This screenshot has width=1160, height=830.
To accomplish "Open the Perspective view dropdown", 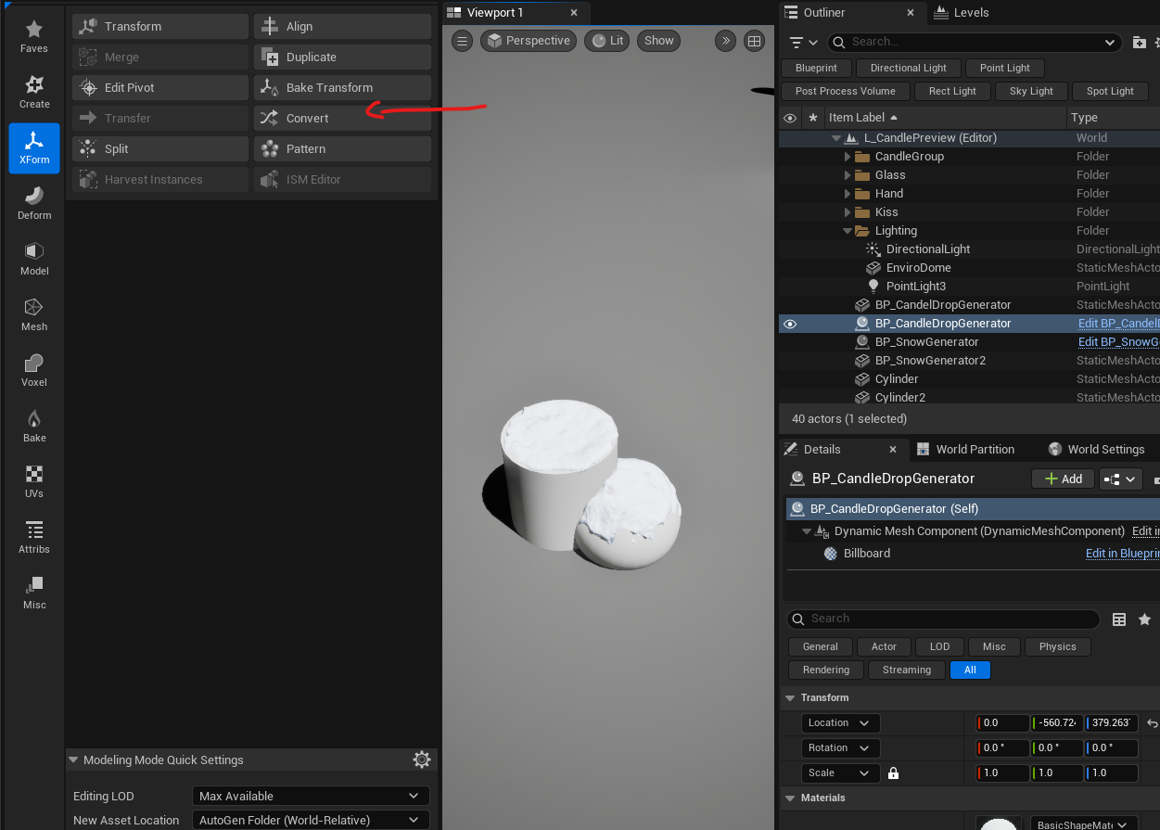I will pyautogui.click(x=528, y=40).
